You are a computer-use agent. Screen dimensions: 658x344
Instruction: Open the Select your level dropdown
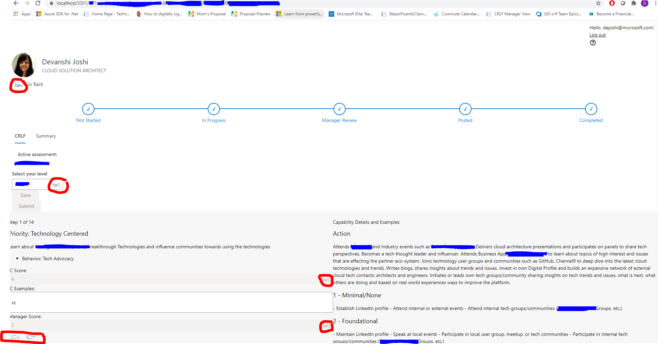pyautogui.click(x=31, y=184)
